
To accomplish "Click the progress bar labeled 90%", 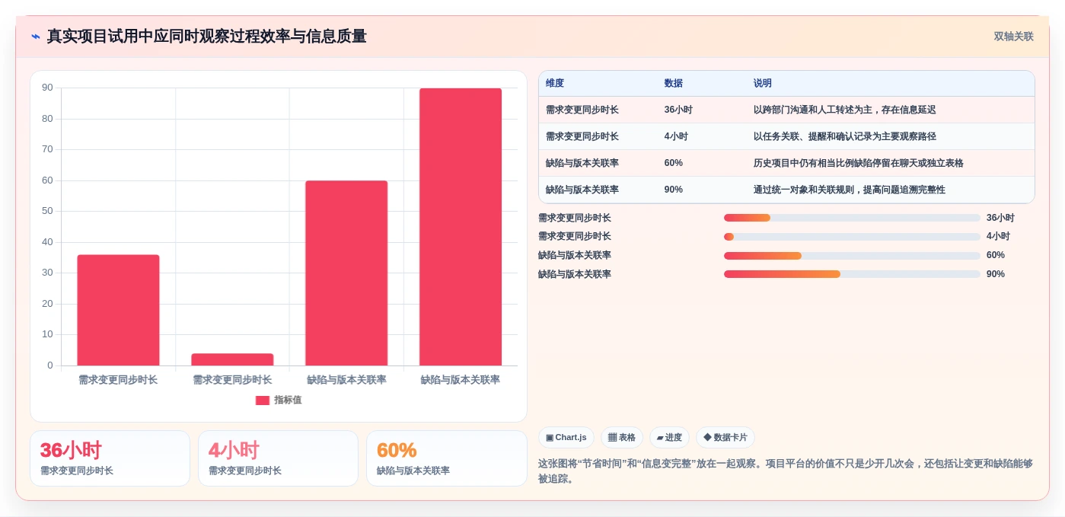I will point(852,274).
